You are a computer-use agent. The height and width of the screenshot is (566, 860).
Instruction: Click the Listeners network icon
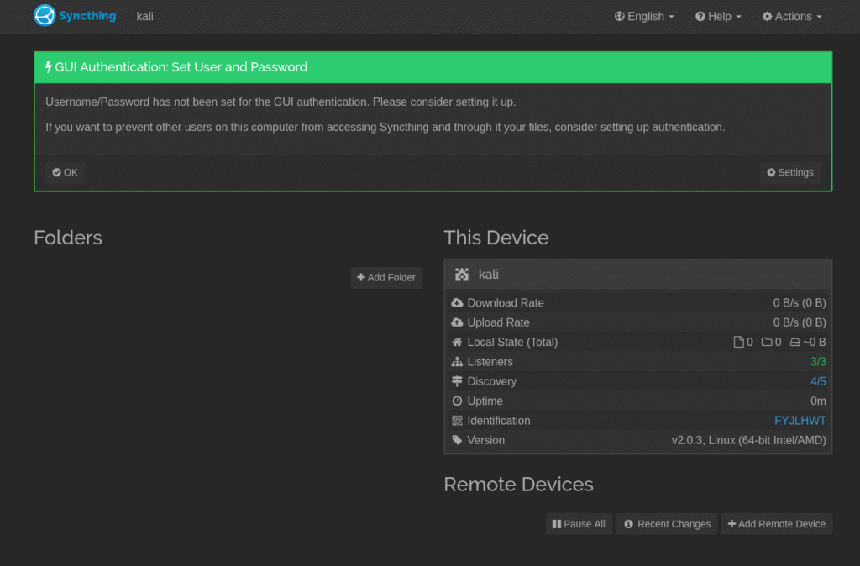coord(457,362)
